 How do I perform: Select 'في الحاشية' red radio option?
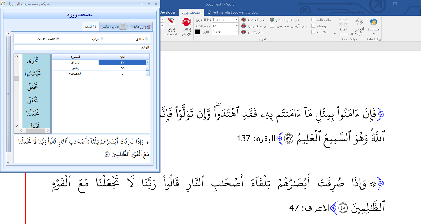243,20
